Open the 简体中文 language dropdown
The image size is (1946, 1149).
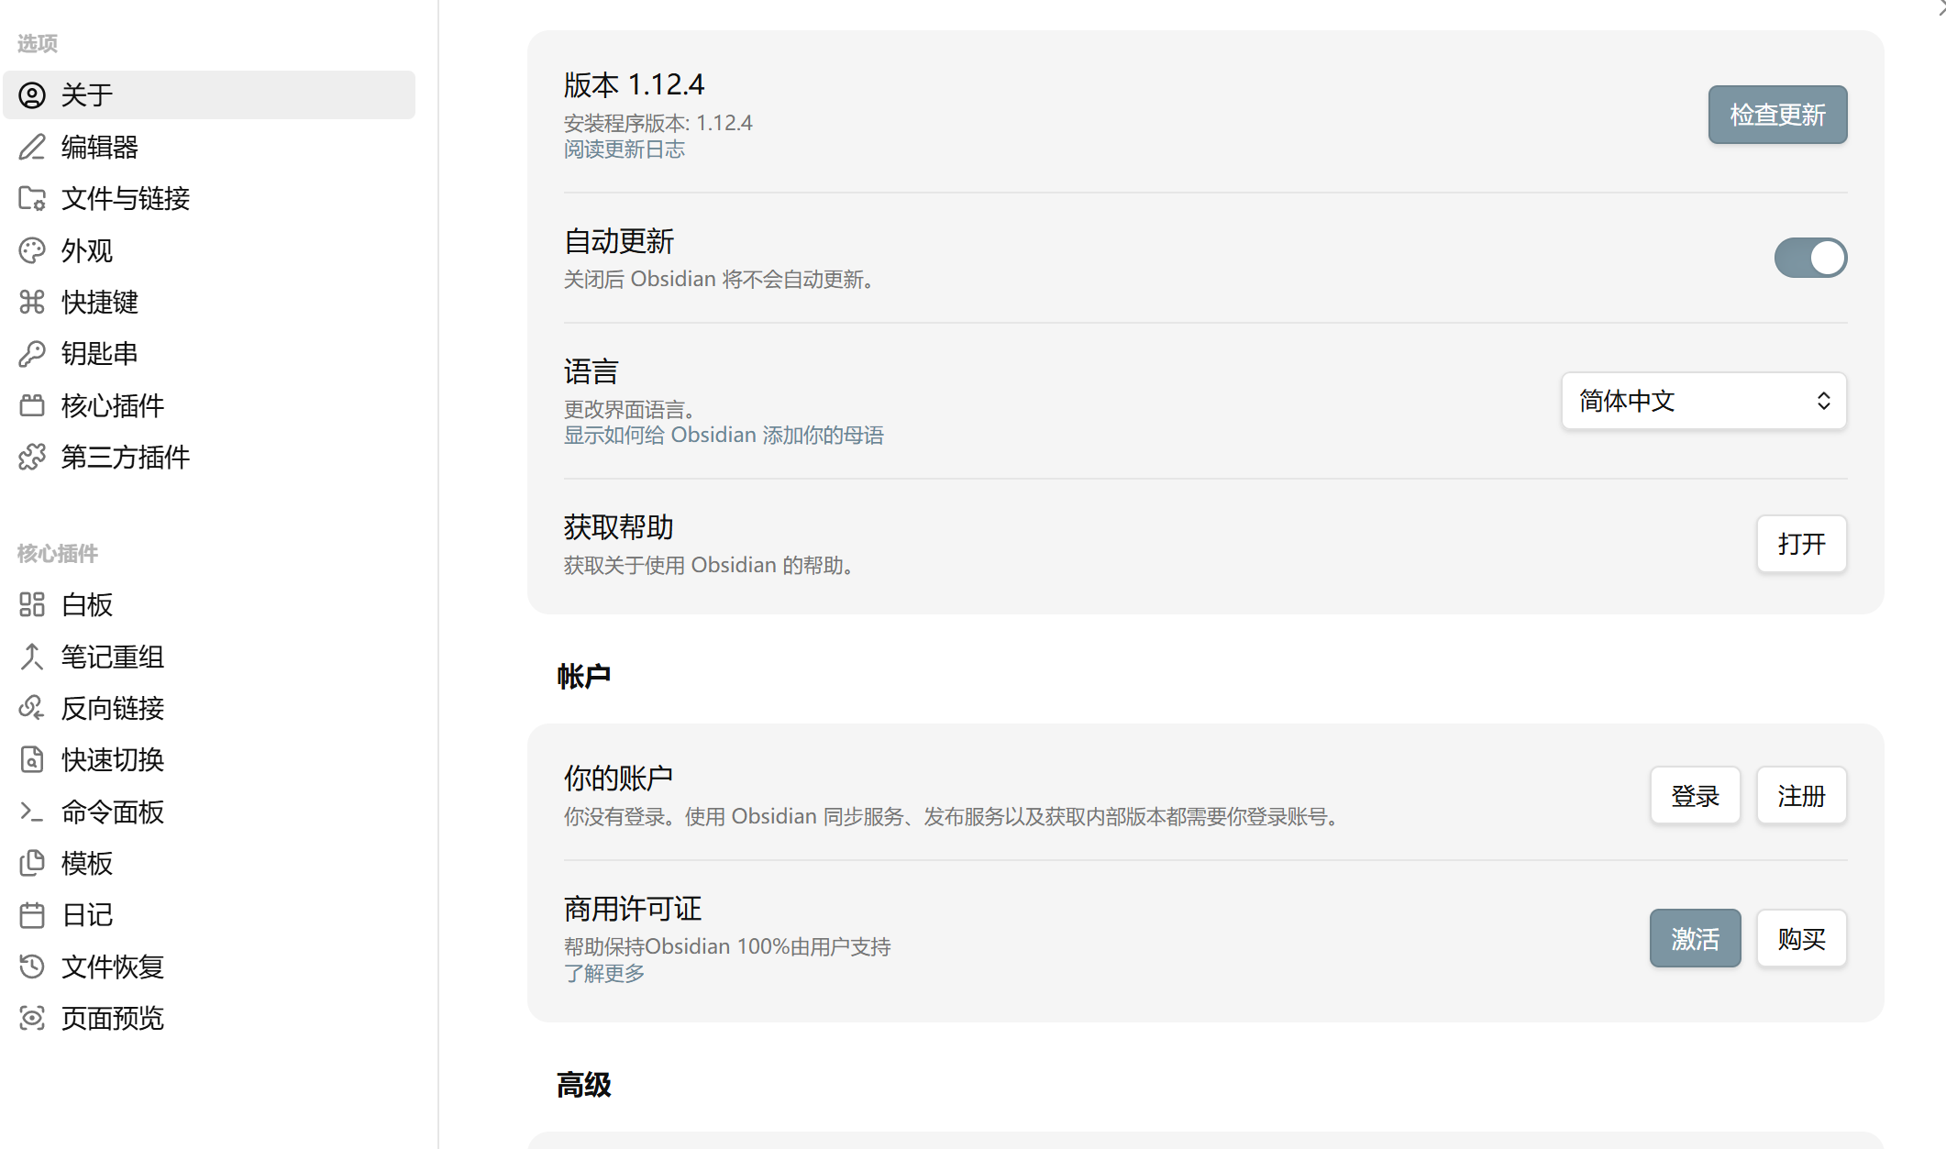pos(1703,401)
